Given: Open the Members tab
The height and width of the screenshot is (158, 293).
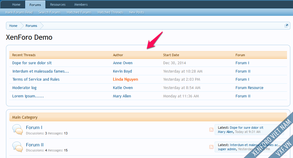Looking at the screenshot, I should [81, 4].
